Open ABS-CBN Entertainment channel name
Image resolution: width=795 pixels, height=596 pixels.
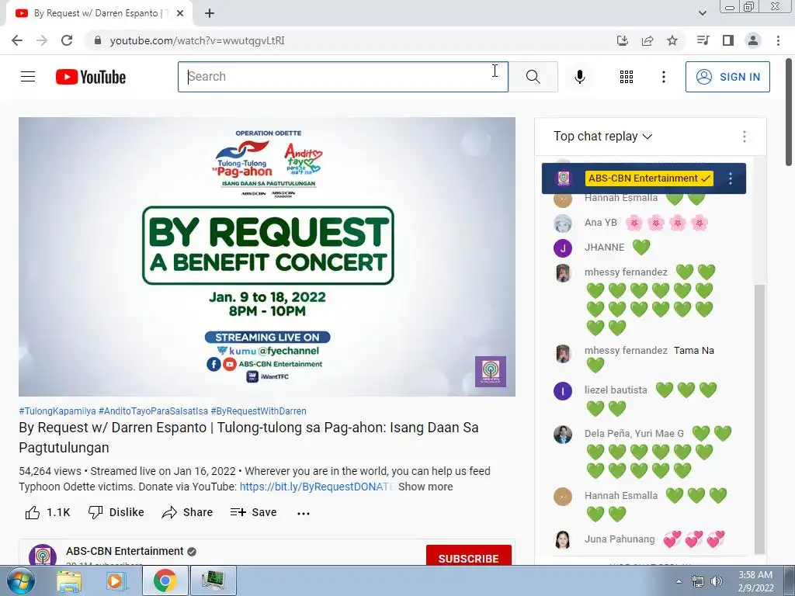coord(125,551)
